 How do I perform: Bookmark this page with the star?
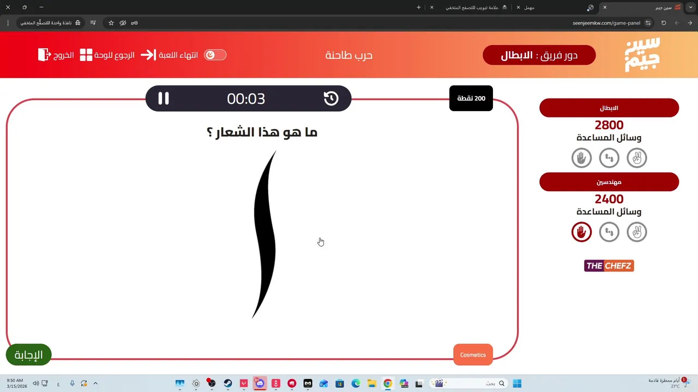111,23
